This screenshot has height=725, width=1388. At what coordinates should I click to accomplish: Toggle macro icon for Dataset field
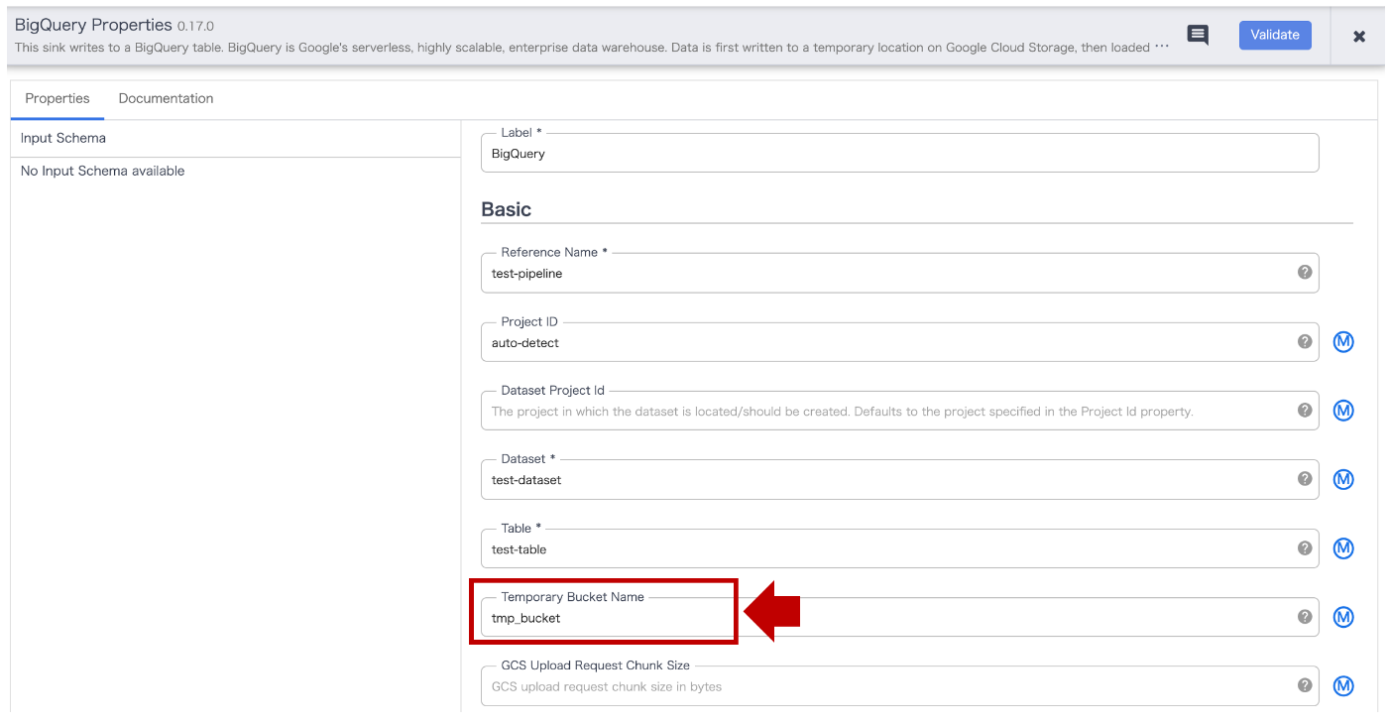click(1343, 480)
